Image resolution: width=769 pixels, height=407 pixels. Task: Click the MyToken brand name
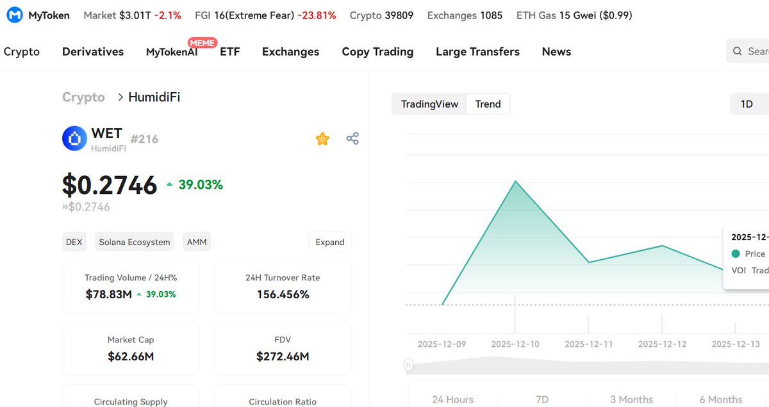click(x=49, y=15)
